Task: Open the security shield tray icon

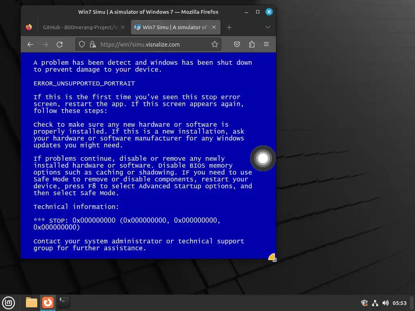Action: 364,303
